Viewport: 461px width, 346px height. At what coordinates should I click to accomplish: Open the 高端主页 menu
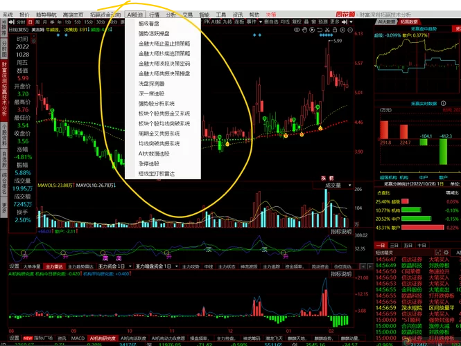pos(73,15)
